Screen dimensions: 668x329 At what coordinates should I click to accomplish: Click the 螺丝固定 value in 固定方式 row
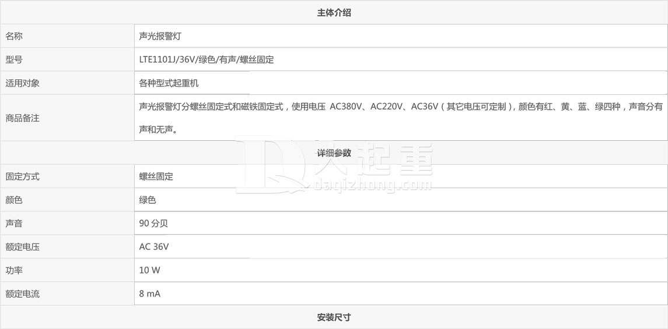156,177
